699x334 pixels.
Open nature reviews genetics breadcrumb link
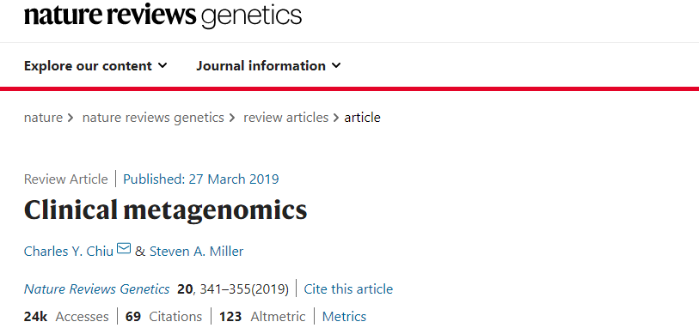click(153, 118)
